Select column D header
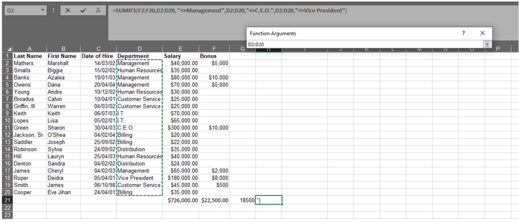519x223 pixels. click(x=139, y=49)
